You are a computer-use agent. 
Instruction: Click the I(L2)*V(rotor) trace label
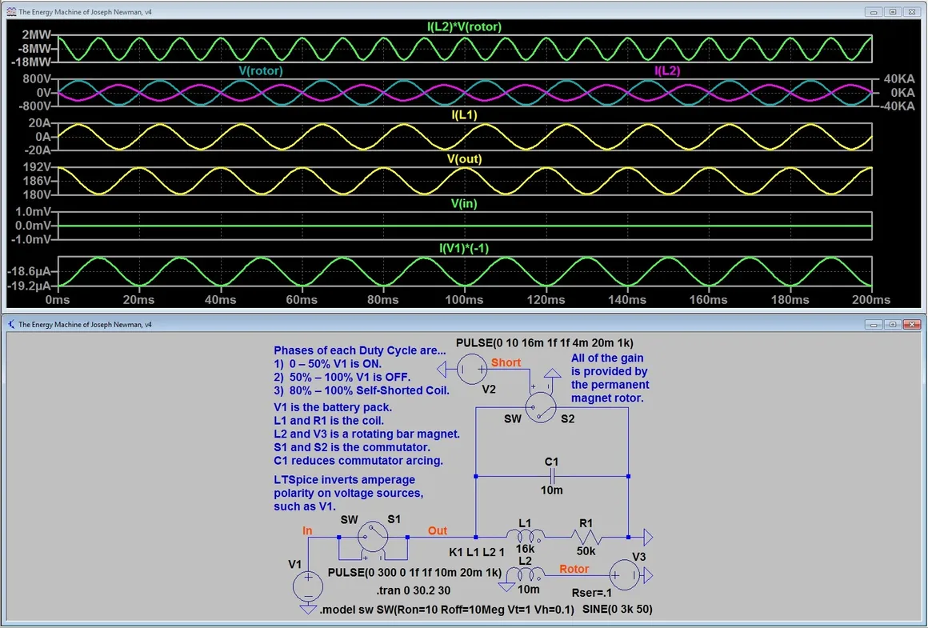coord(464,27)
